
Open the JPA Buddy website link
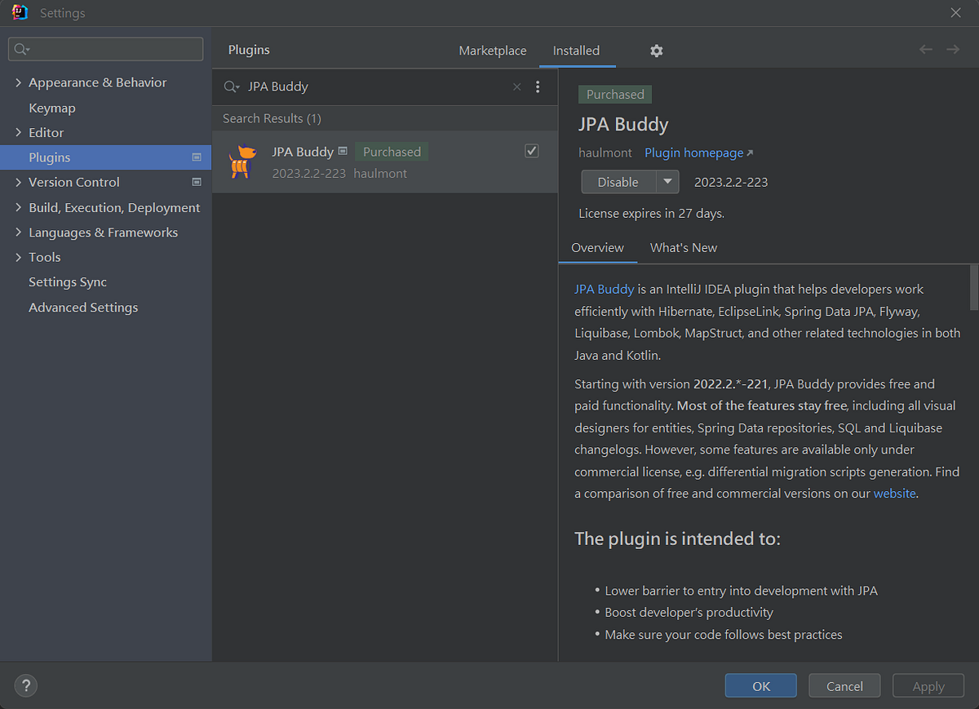tap(894, 493)
